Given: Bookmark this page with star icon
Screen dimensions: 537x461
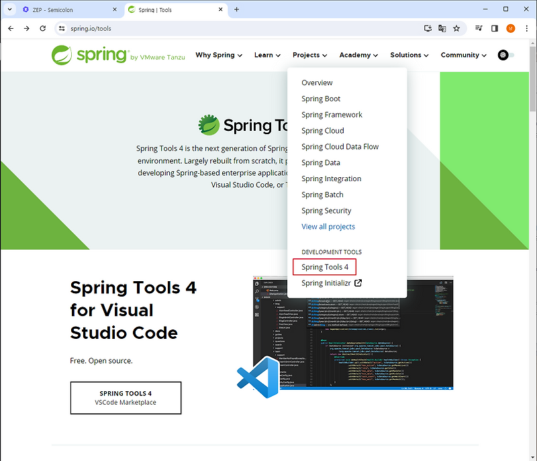Looking at the screenshot, I should (x=456, y=28).
